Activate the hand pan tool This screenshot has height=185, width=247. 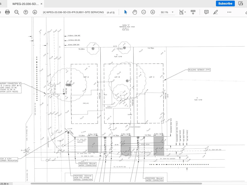coord(135,12)
